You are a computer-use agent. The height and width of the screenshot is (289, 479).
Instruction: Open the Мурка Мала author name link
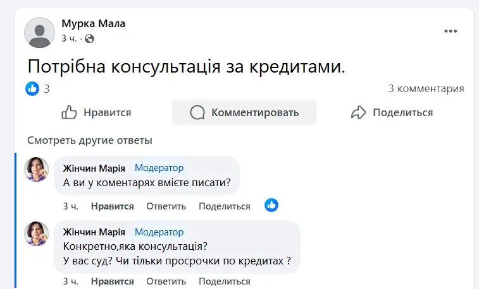[x=94, y=23]
